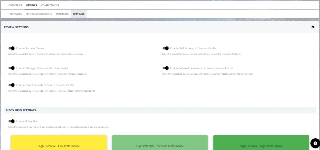Go to the Competencies tab

pos(50,5)
